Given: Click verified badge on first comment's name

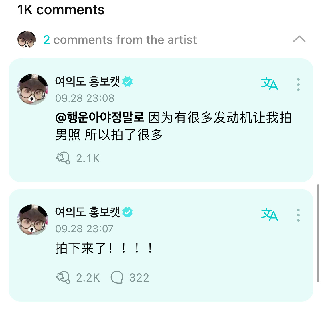Looking at the screenshot, I should [127, 82].
